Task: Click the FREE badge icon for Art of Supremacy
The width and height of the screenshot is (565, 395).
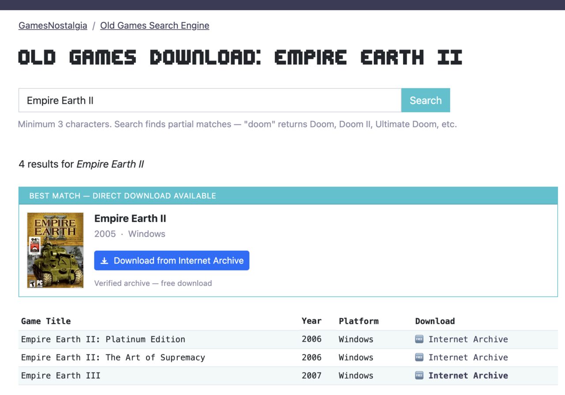Action: tap(419, 357)
